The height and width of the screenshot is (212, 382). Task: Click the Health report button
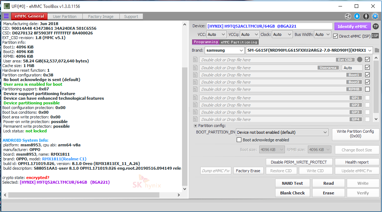357,162
